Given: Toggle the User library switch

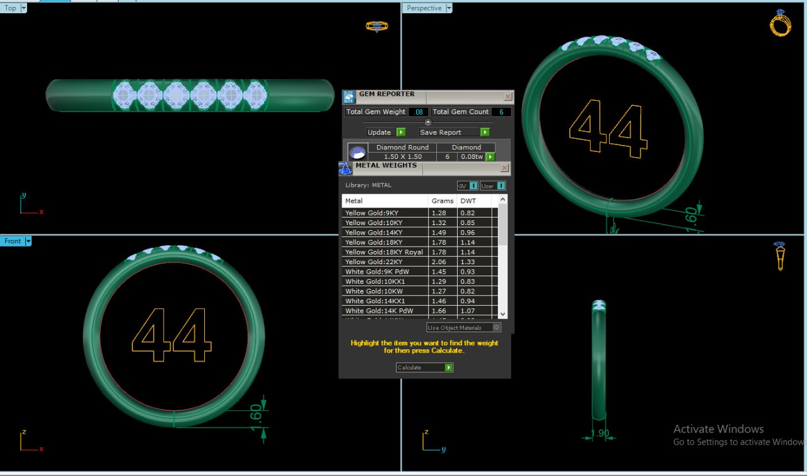Looking at the screenshot, I should 493,186.
